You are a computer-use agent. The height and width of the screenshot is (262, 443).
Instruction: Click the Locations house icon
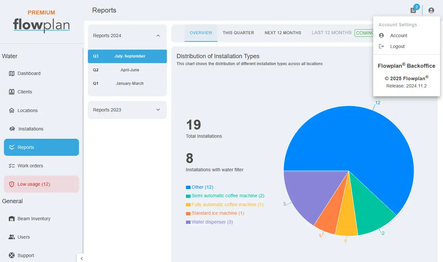click(x=12, y=110)
